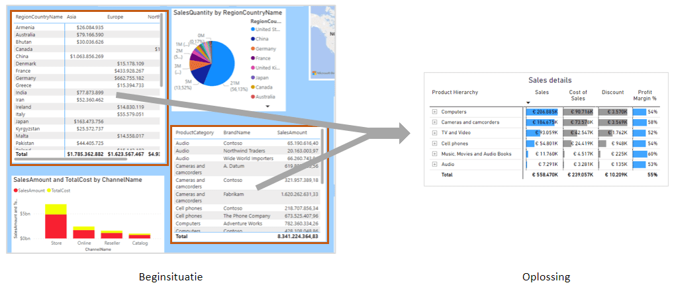Click the Discount column header
This screenshot has height=289, width=676.
point(612,93)
